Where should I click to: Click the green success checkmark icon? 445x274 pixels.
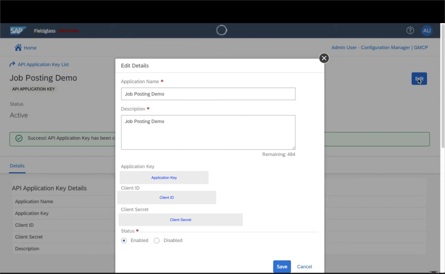click(19, 138)
